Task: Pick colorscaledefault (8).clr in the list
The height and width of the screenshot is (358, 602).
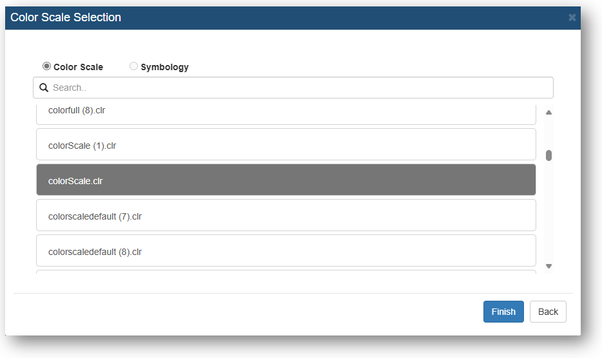Action: point(286,250)
